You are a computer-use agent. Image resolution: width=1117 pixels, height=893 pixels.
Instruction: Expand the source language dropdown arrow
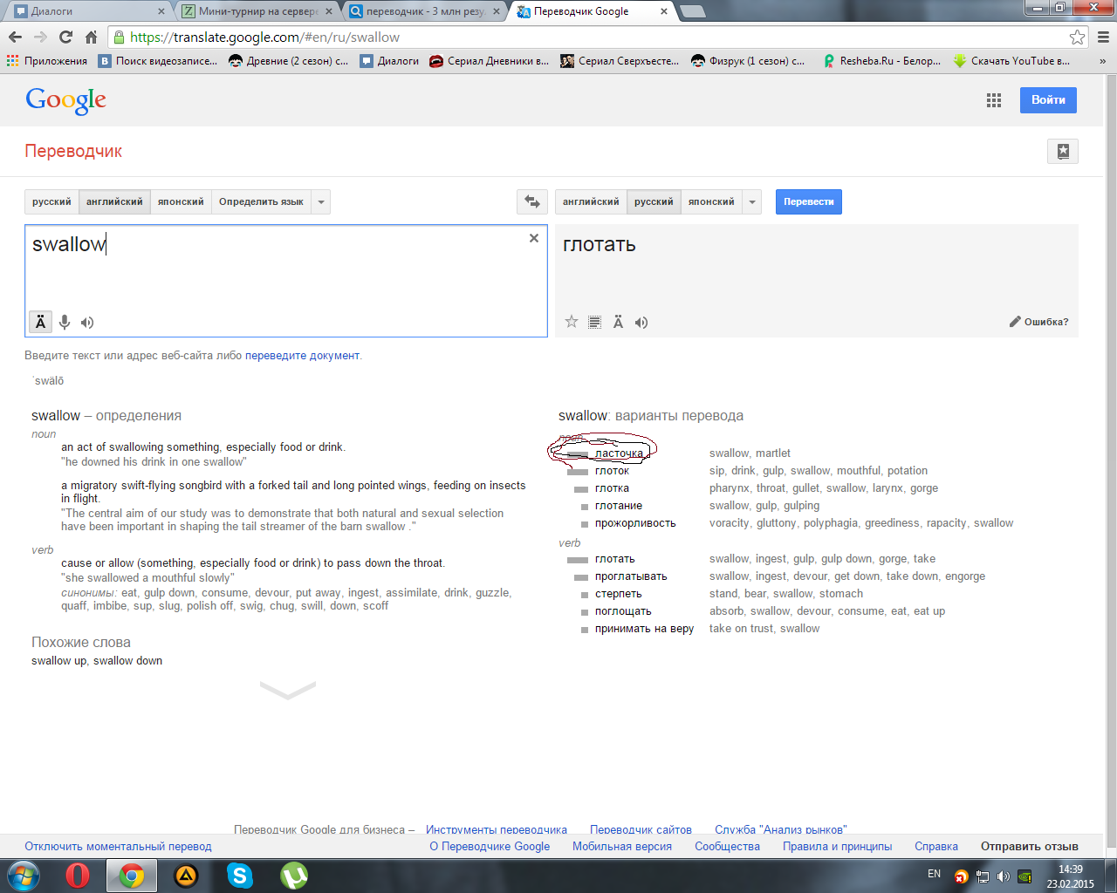click(321, 201)
